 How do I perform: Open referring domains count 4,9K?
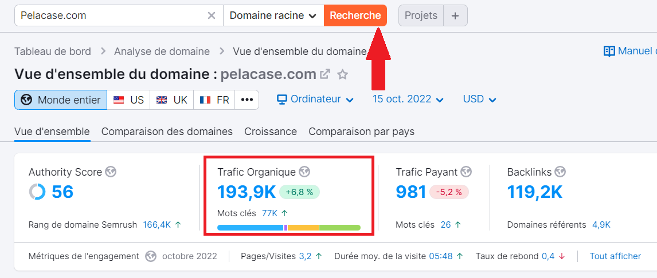(x=601, y=225)
